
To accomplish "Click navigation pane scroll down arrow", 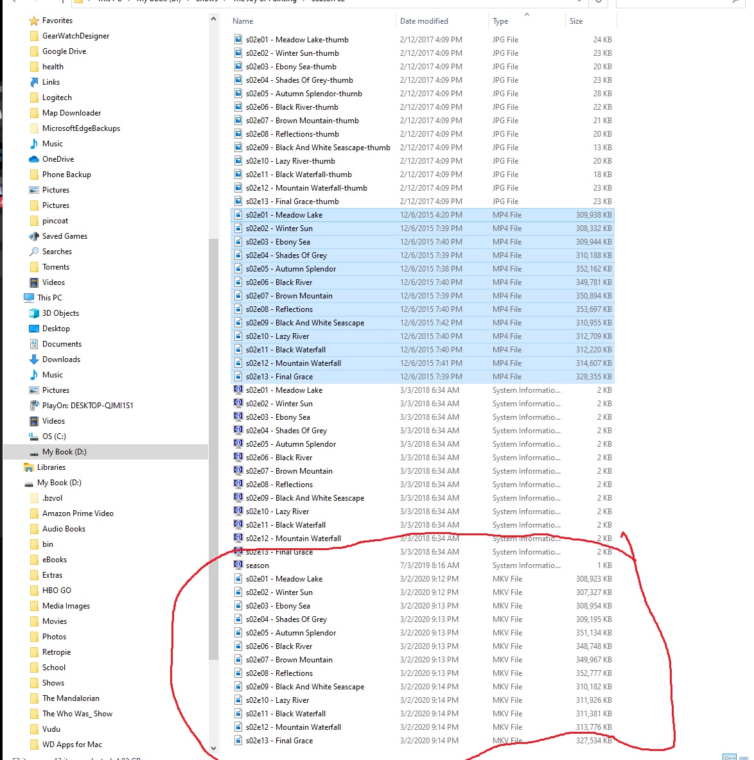I will pyautogui.click(x=213, y=748).
